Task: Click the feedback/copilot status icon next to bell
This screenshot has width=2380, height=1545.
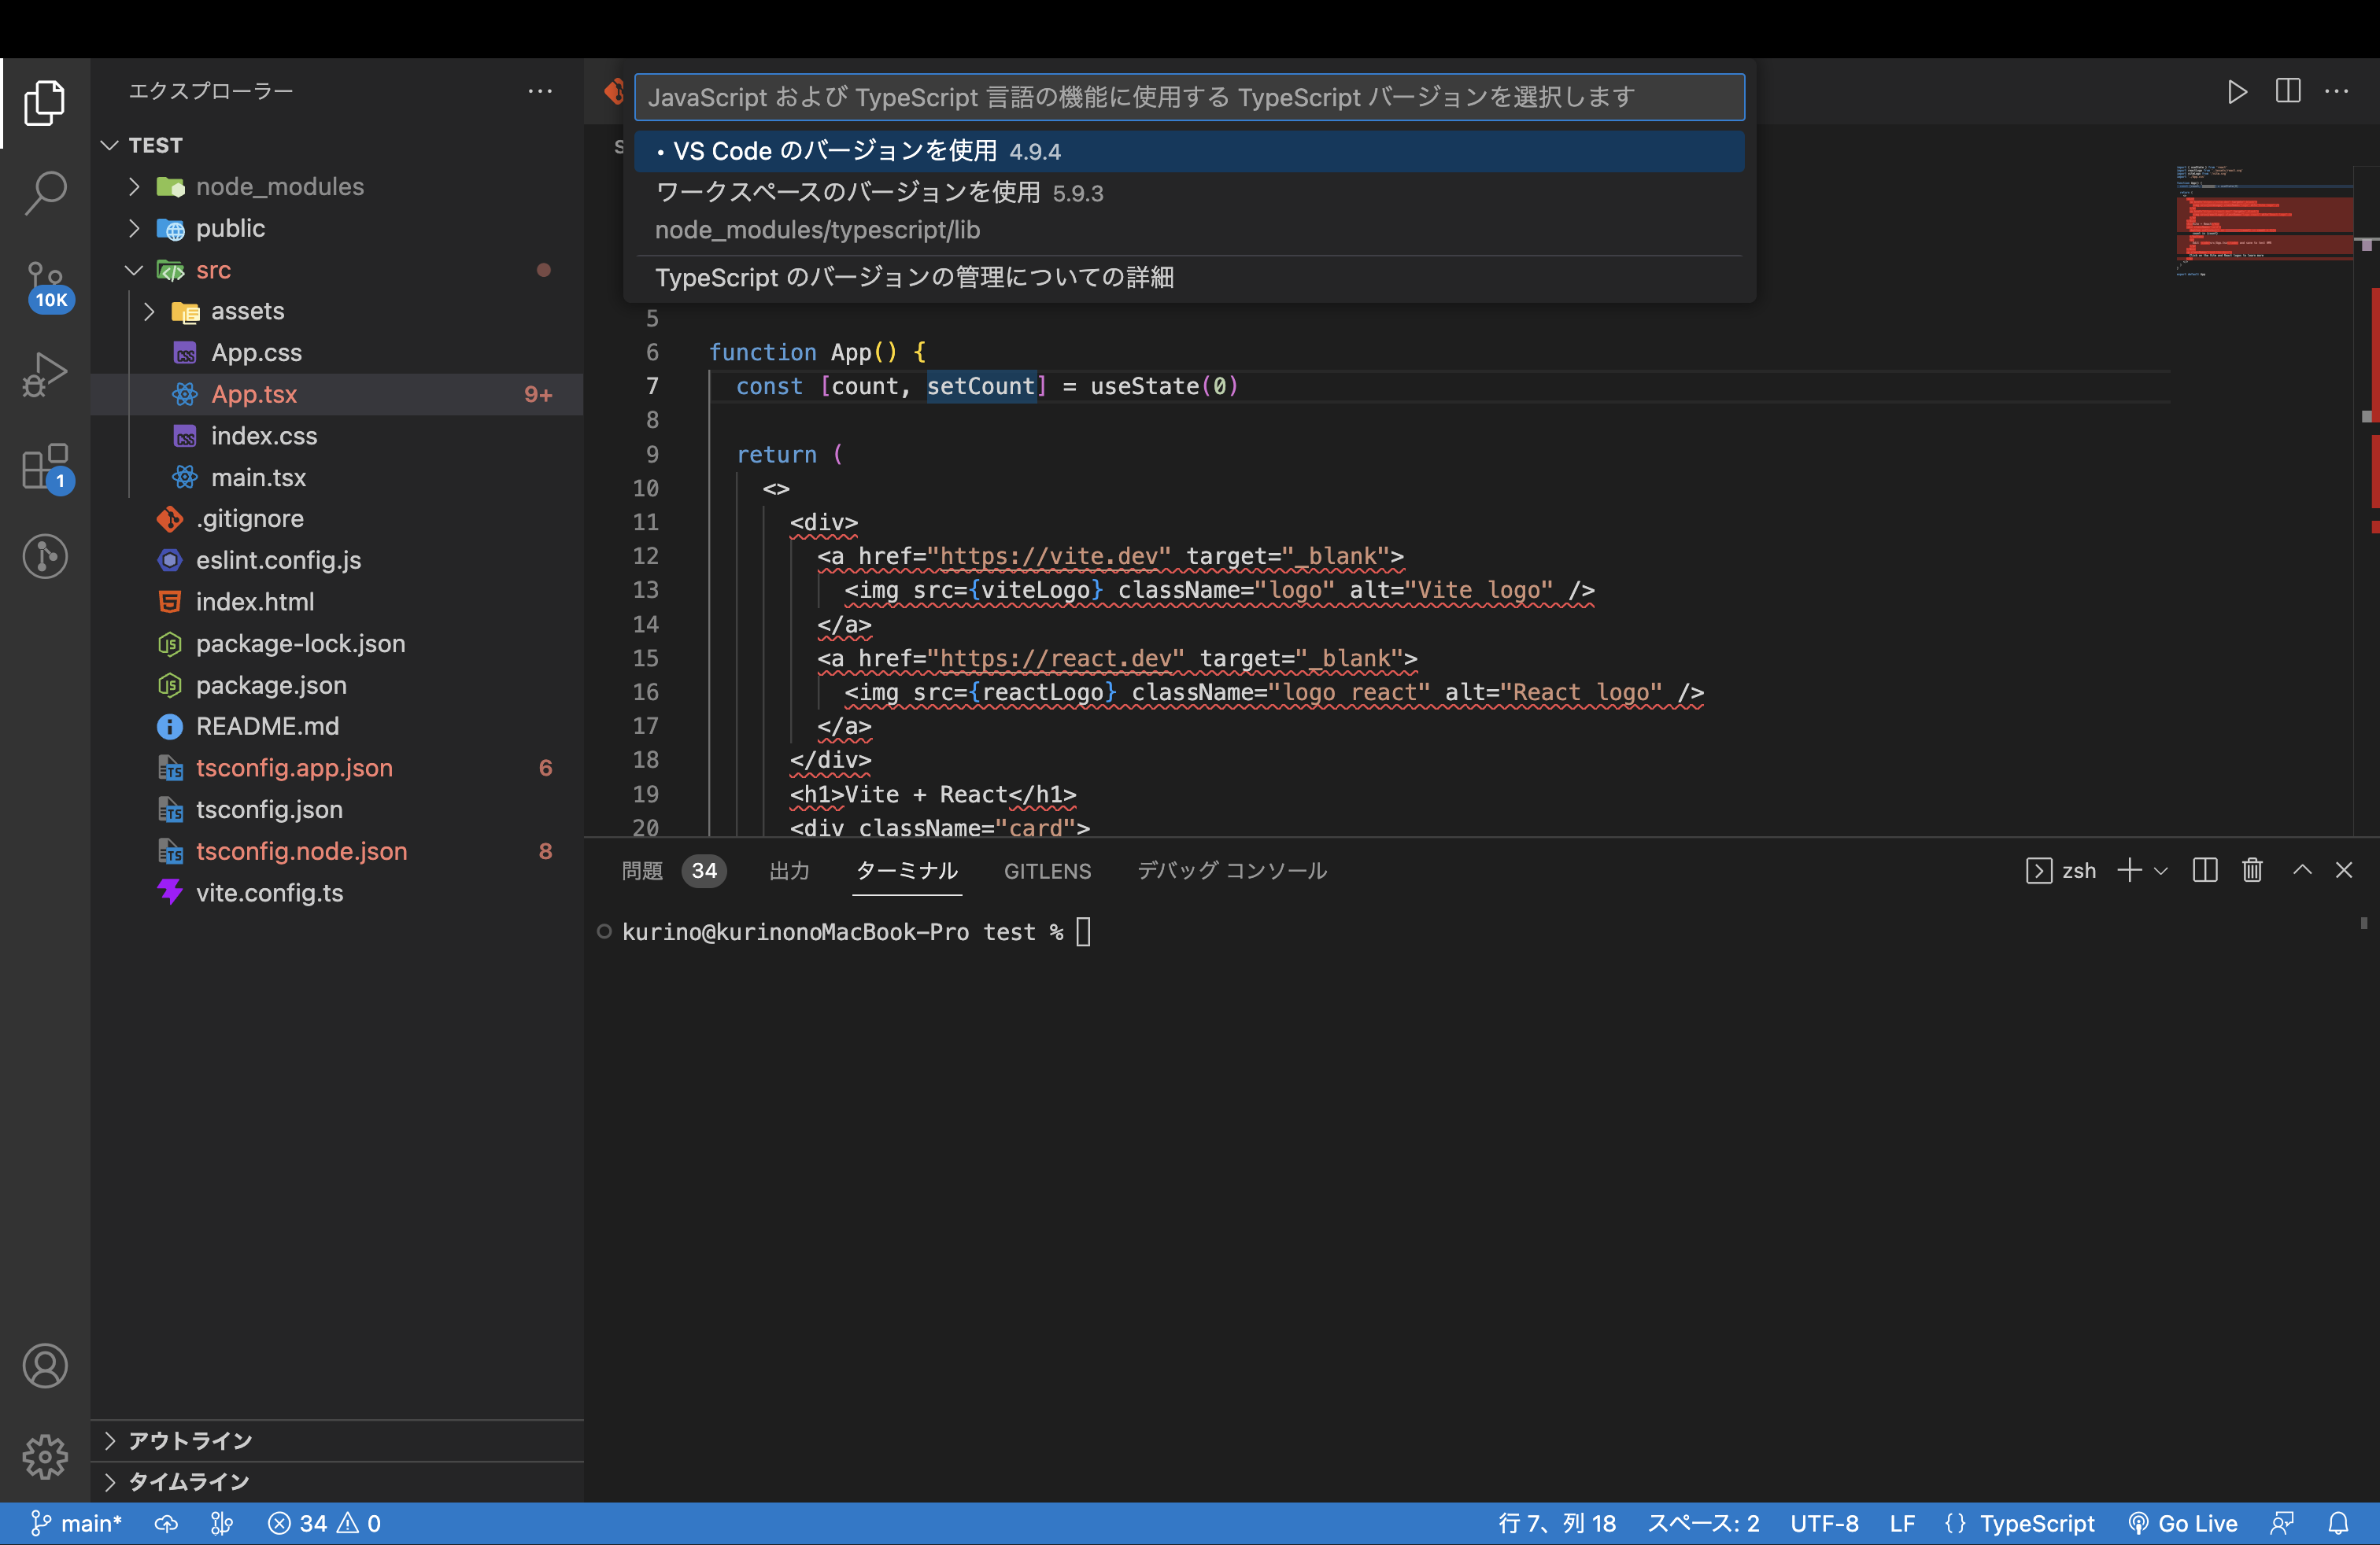Action: point(2283,1523)
